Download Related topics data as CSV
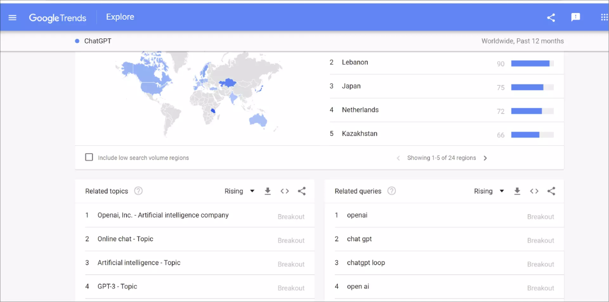The image size is (609, 302). point(268,191)
